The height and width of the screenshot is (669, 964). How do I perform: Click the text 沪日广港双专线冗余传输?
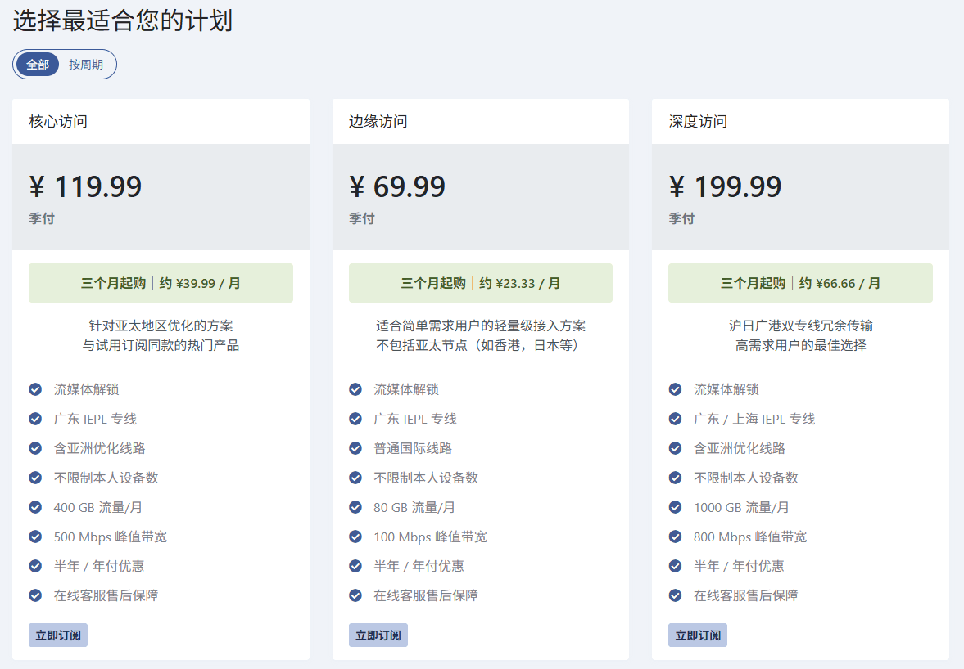(x=800, y=326)
